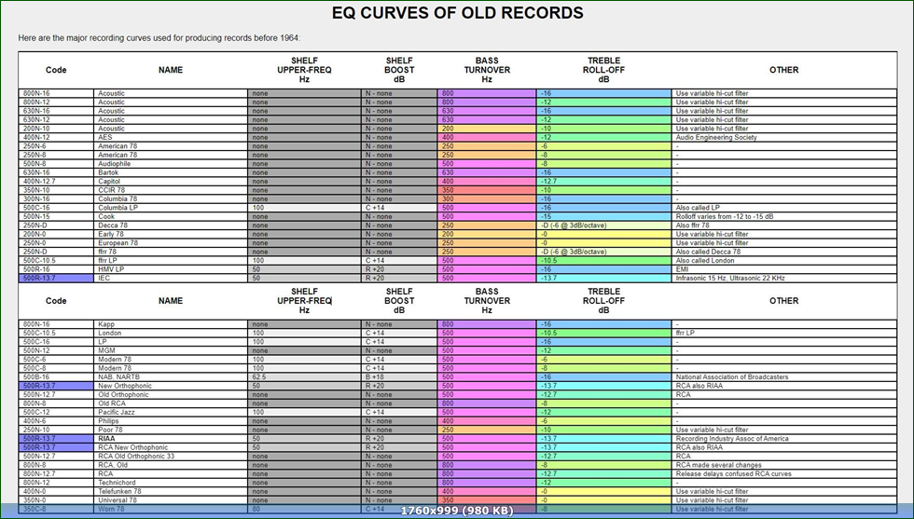Select the "AES" name cell
This screenshot has height=519, width=914.
[170, 138]
